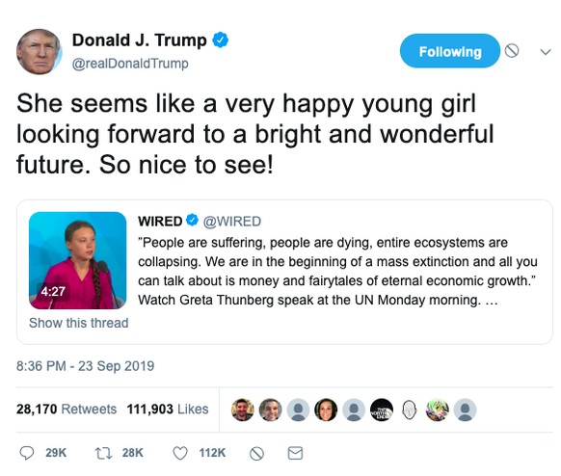Toggle the Following button
Image resolution: width=561 pixels, height=476 pixels.
(x=450, y=51)
